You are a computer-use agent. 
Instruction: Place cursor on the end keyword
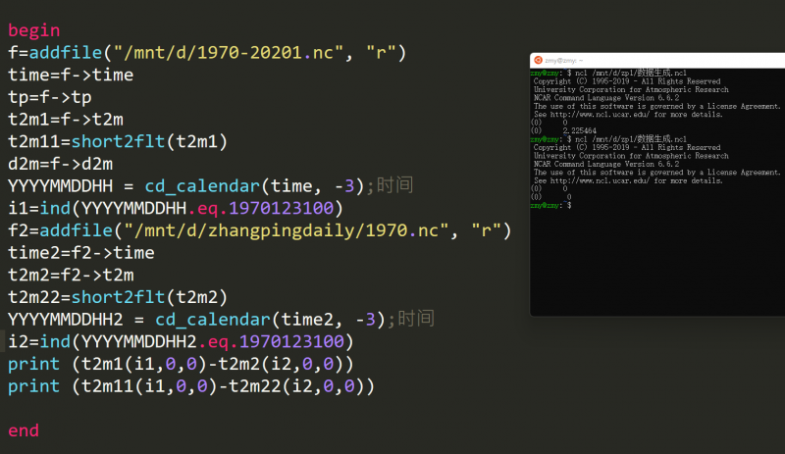(24, 430)
